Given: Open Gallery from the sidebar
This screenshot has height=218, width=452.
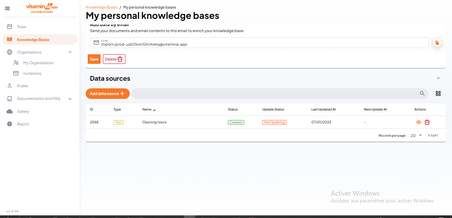Looking at the screenshot, I should (23, 111).
